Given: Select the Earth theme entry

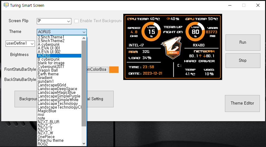Looking at the screenshot, I should [59, 74].
